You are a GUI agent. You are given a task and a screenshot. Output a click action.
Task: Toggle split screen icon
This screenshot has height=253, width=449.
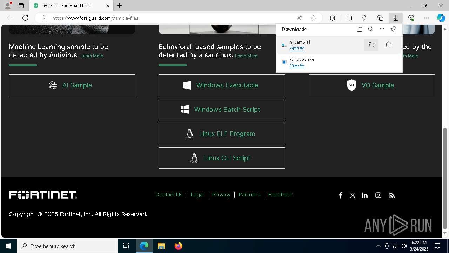349,18
